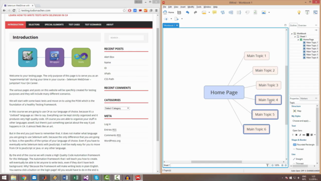This screenshot has width=321, height=181.
Task: Open the Select Category dropdown
Action: click(x=117, y=108)
